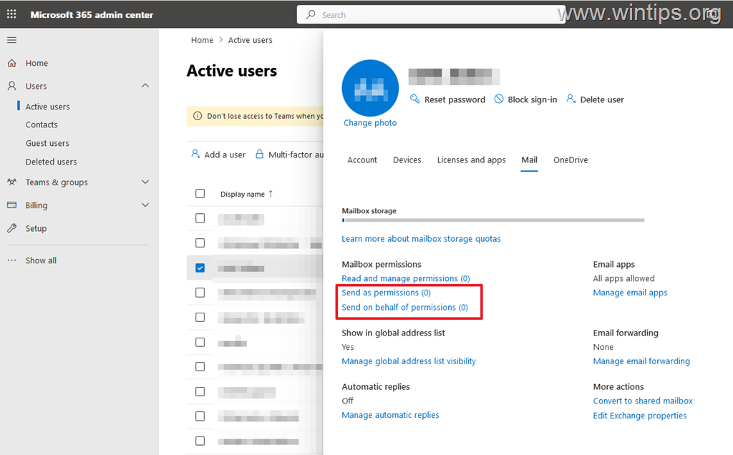
Task: Click the Microsoft 365 admin center title
Action: point(92,15)
